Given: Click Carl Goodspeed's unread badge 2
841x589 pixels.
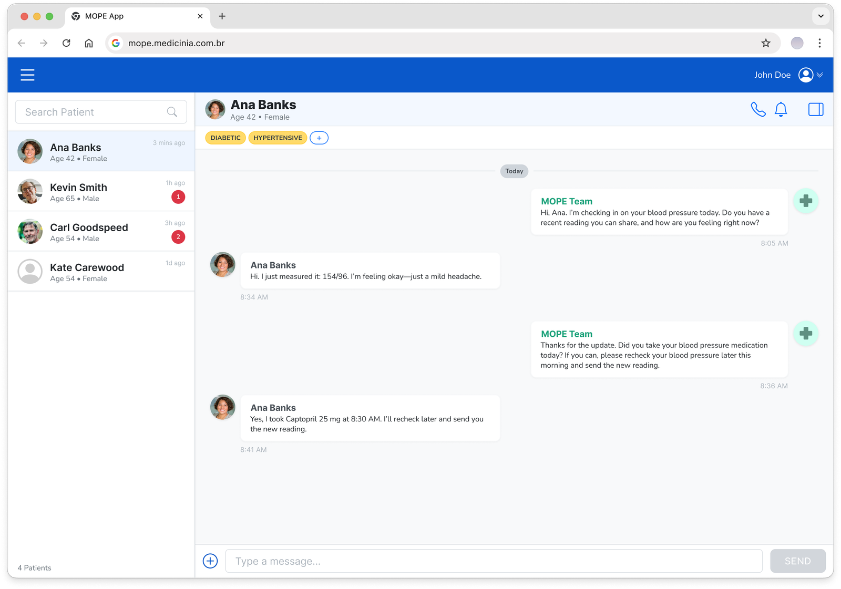Looking at the screenshot, I should click(x=178, y=237).
